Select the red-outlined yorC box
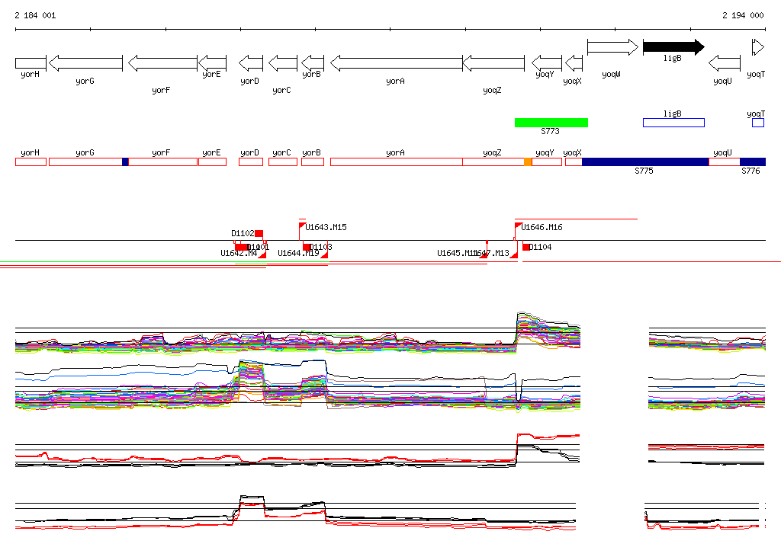Viewport: 781px width, 544px height. (x=282, y=162)
